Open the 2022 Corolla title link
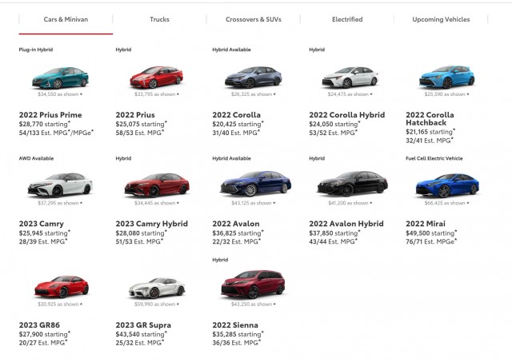 pyautogui.click(x=237, y=115)
